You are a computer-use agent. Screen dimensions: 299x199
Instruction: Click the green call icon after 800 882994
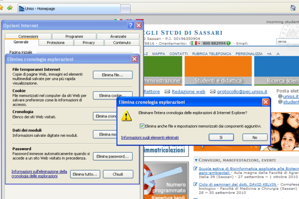click(x=228, y=43)
